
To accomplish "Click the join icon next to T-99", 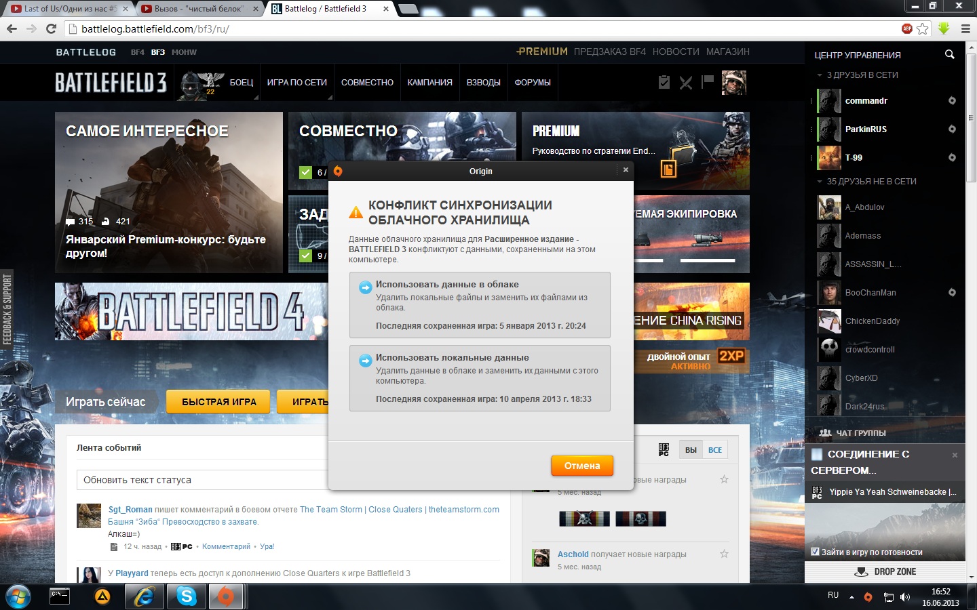I will (952, 157).
